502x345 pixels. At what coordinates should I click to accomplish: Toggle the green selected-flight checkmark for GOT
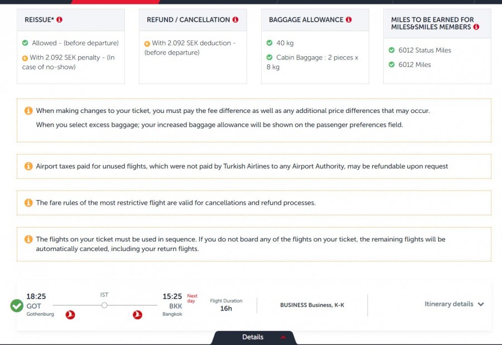pos(17,305)
